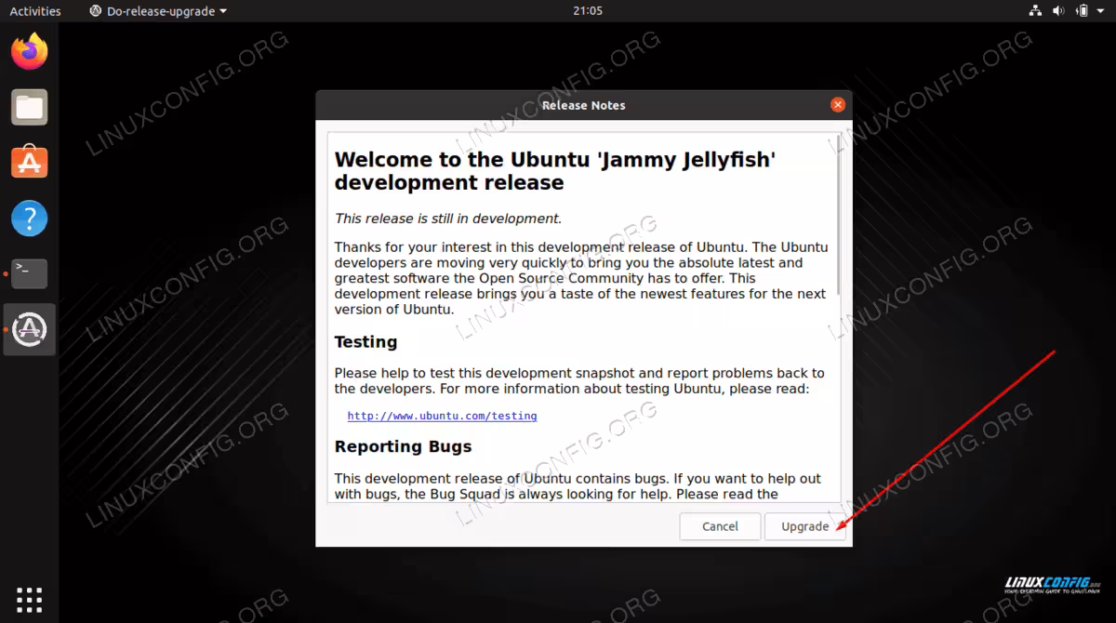Click the release notes vertical scrollbar
Image resolution: width=1116 pixels, height=623 pixels.
840,214
